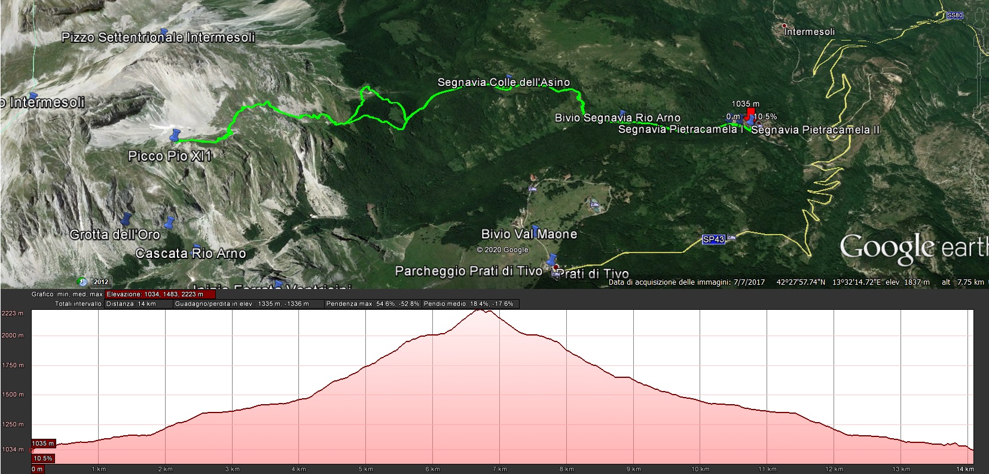
Task: Click the © 2020 Google attribution
Action: 502,250
